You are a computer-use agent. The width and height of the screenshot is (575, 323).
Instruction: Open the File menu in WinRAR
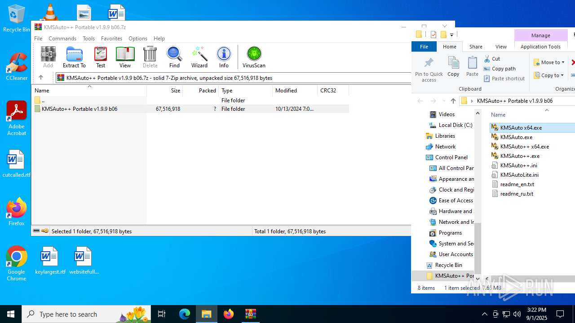(38, 39)
